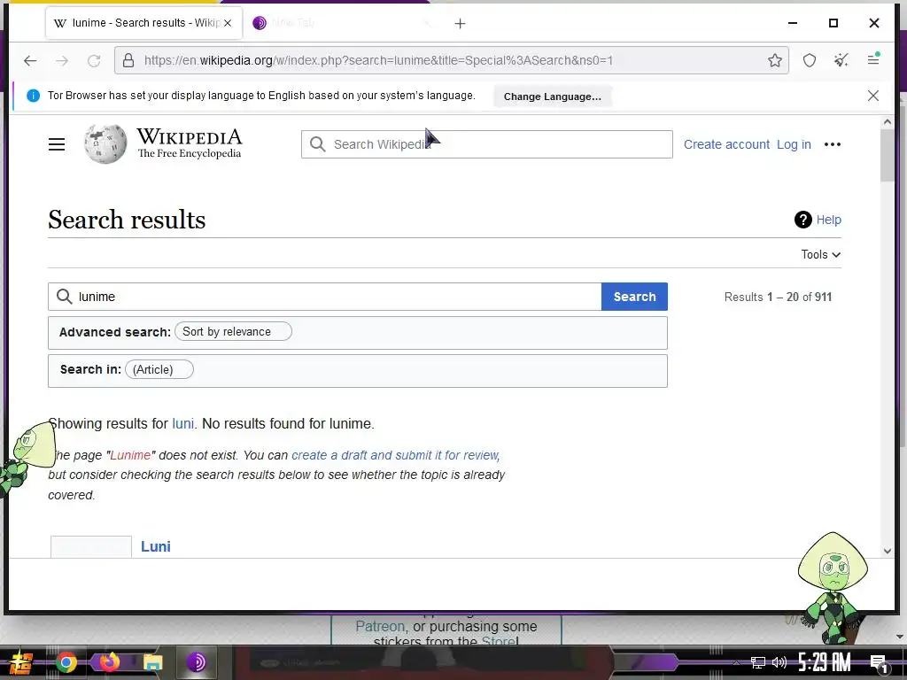Open the Help link
The height and width of the screenshot is (680, 907).
click(828, 220)
